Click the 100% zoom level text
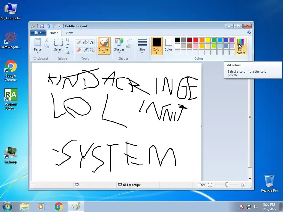This screenshot has height=212, width=283. tap(202, 185)
